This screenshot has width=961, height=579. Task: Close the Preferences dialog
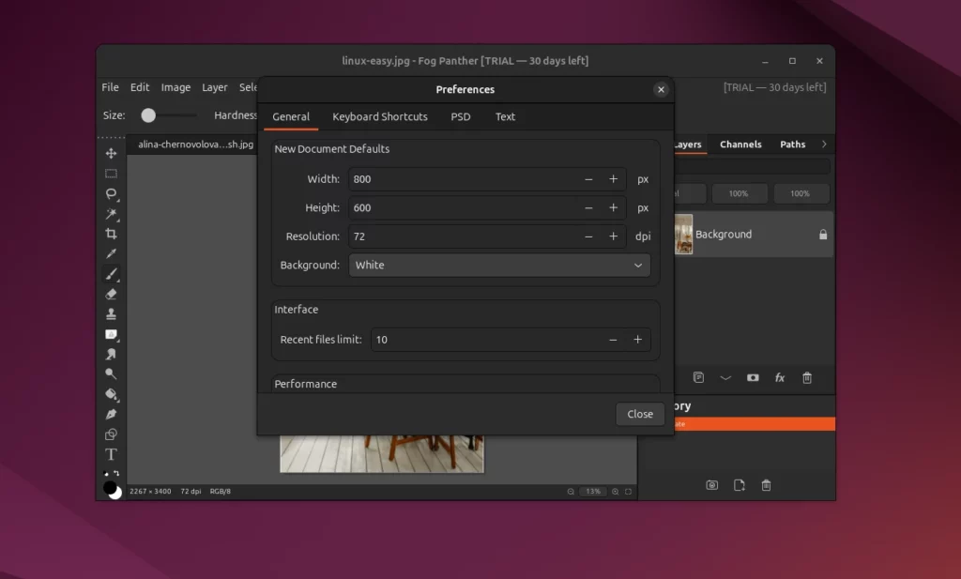(x=640, y=413)
